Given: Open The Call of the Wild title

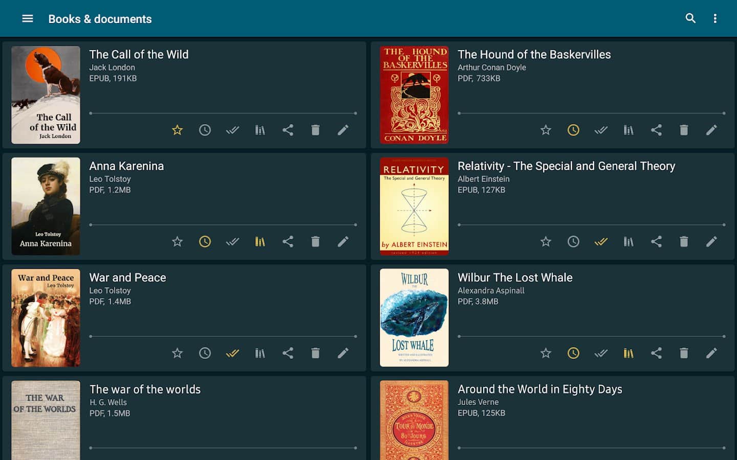Looking at the screenshot, I should [139, 55].
